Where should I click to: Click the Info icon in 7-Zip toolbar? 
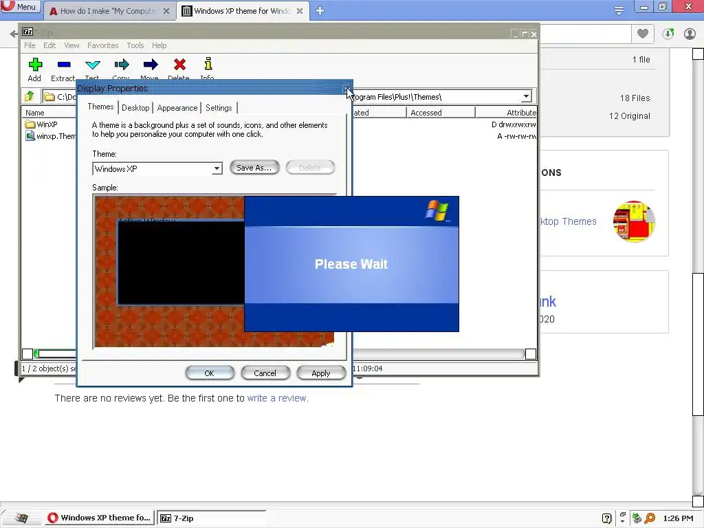tap(208, 64)
